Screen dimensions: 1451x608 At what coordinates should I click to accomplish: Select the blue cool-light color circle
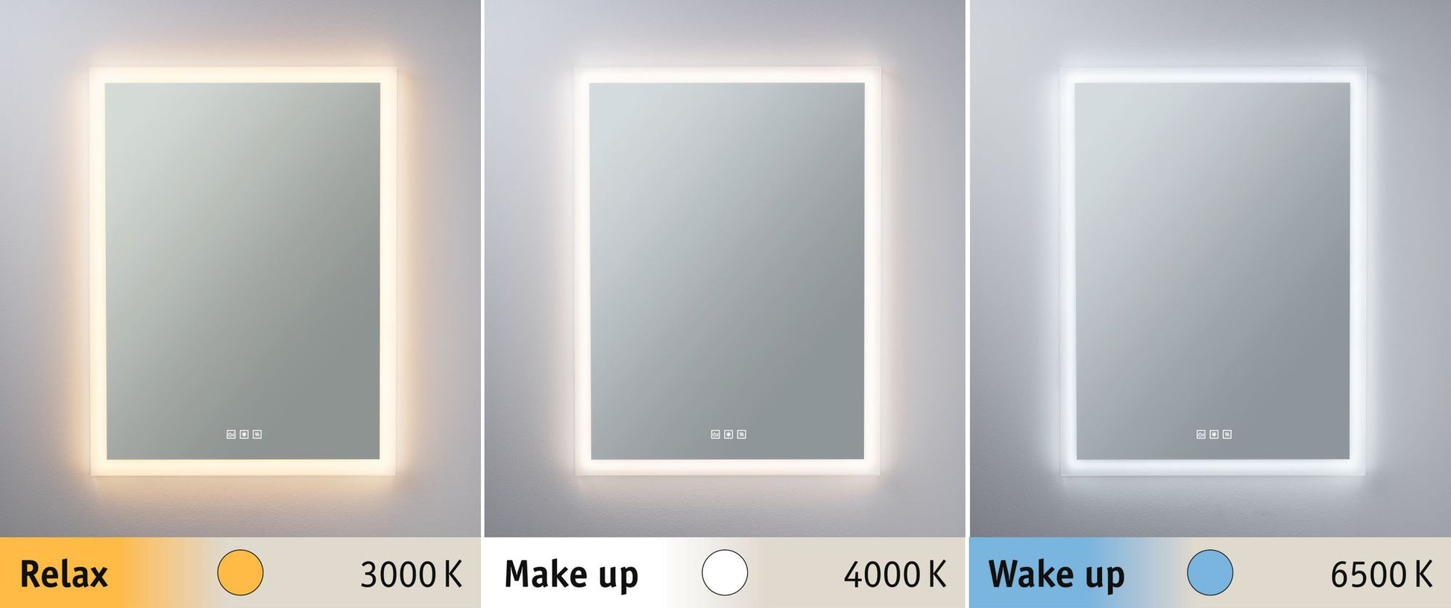(1210, 572)
